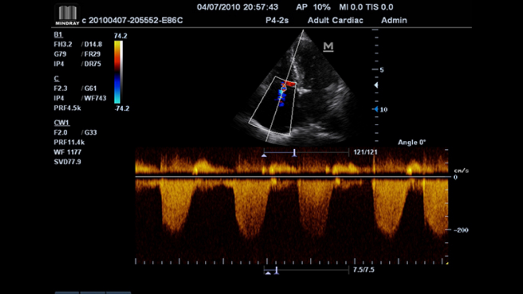The image size is (523, 294).
Task: Click the Admin user label
Action: tap(394, 20)
